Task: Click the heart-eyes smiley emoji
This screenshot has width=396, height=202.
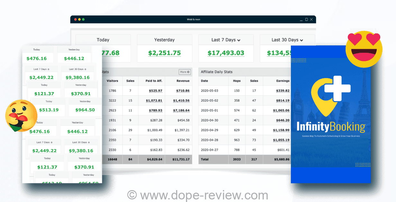Action: 364,49
